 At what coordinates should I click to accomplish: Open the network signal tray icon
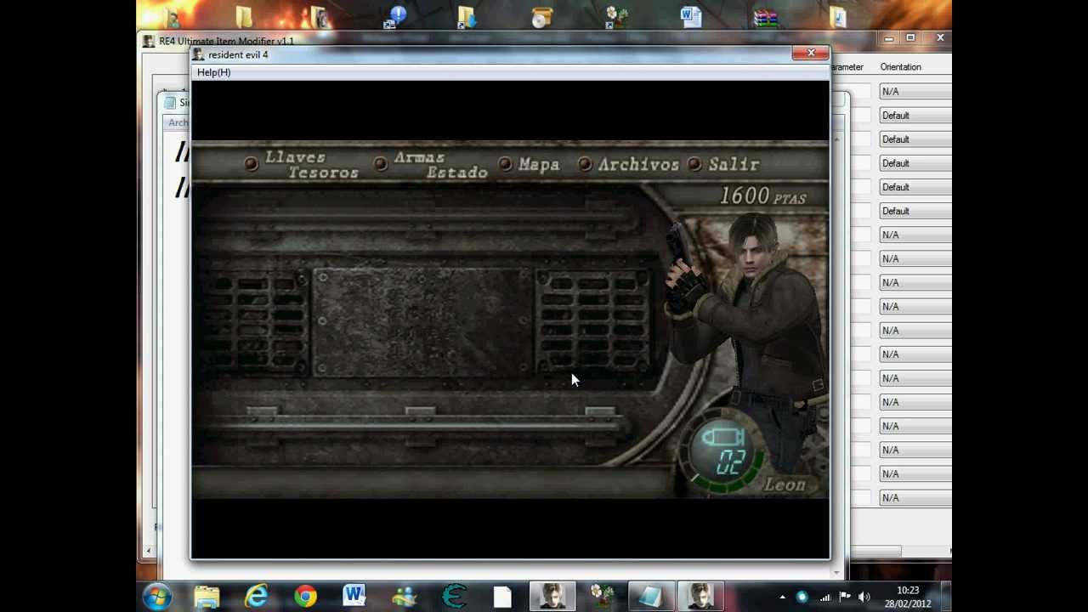tap(824, 597)
